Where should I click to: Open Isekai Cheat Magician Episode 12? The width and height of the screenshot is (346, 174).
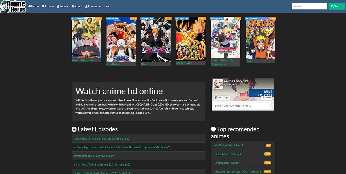coord(102,138)
